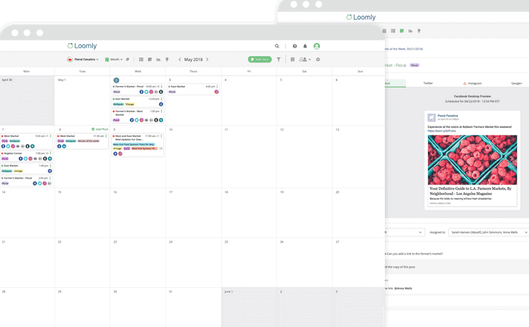Select the Twitter tab in the back window
Image resolution: width=529 pixels, height=327 pixels.
coord(428,83)
